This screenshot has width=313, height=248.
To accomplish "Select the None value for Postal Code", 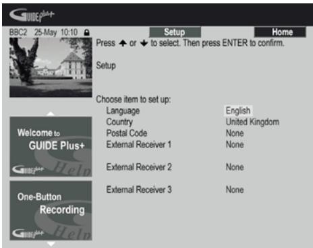I will pyautogui.click(x=235, y=133).
